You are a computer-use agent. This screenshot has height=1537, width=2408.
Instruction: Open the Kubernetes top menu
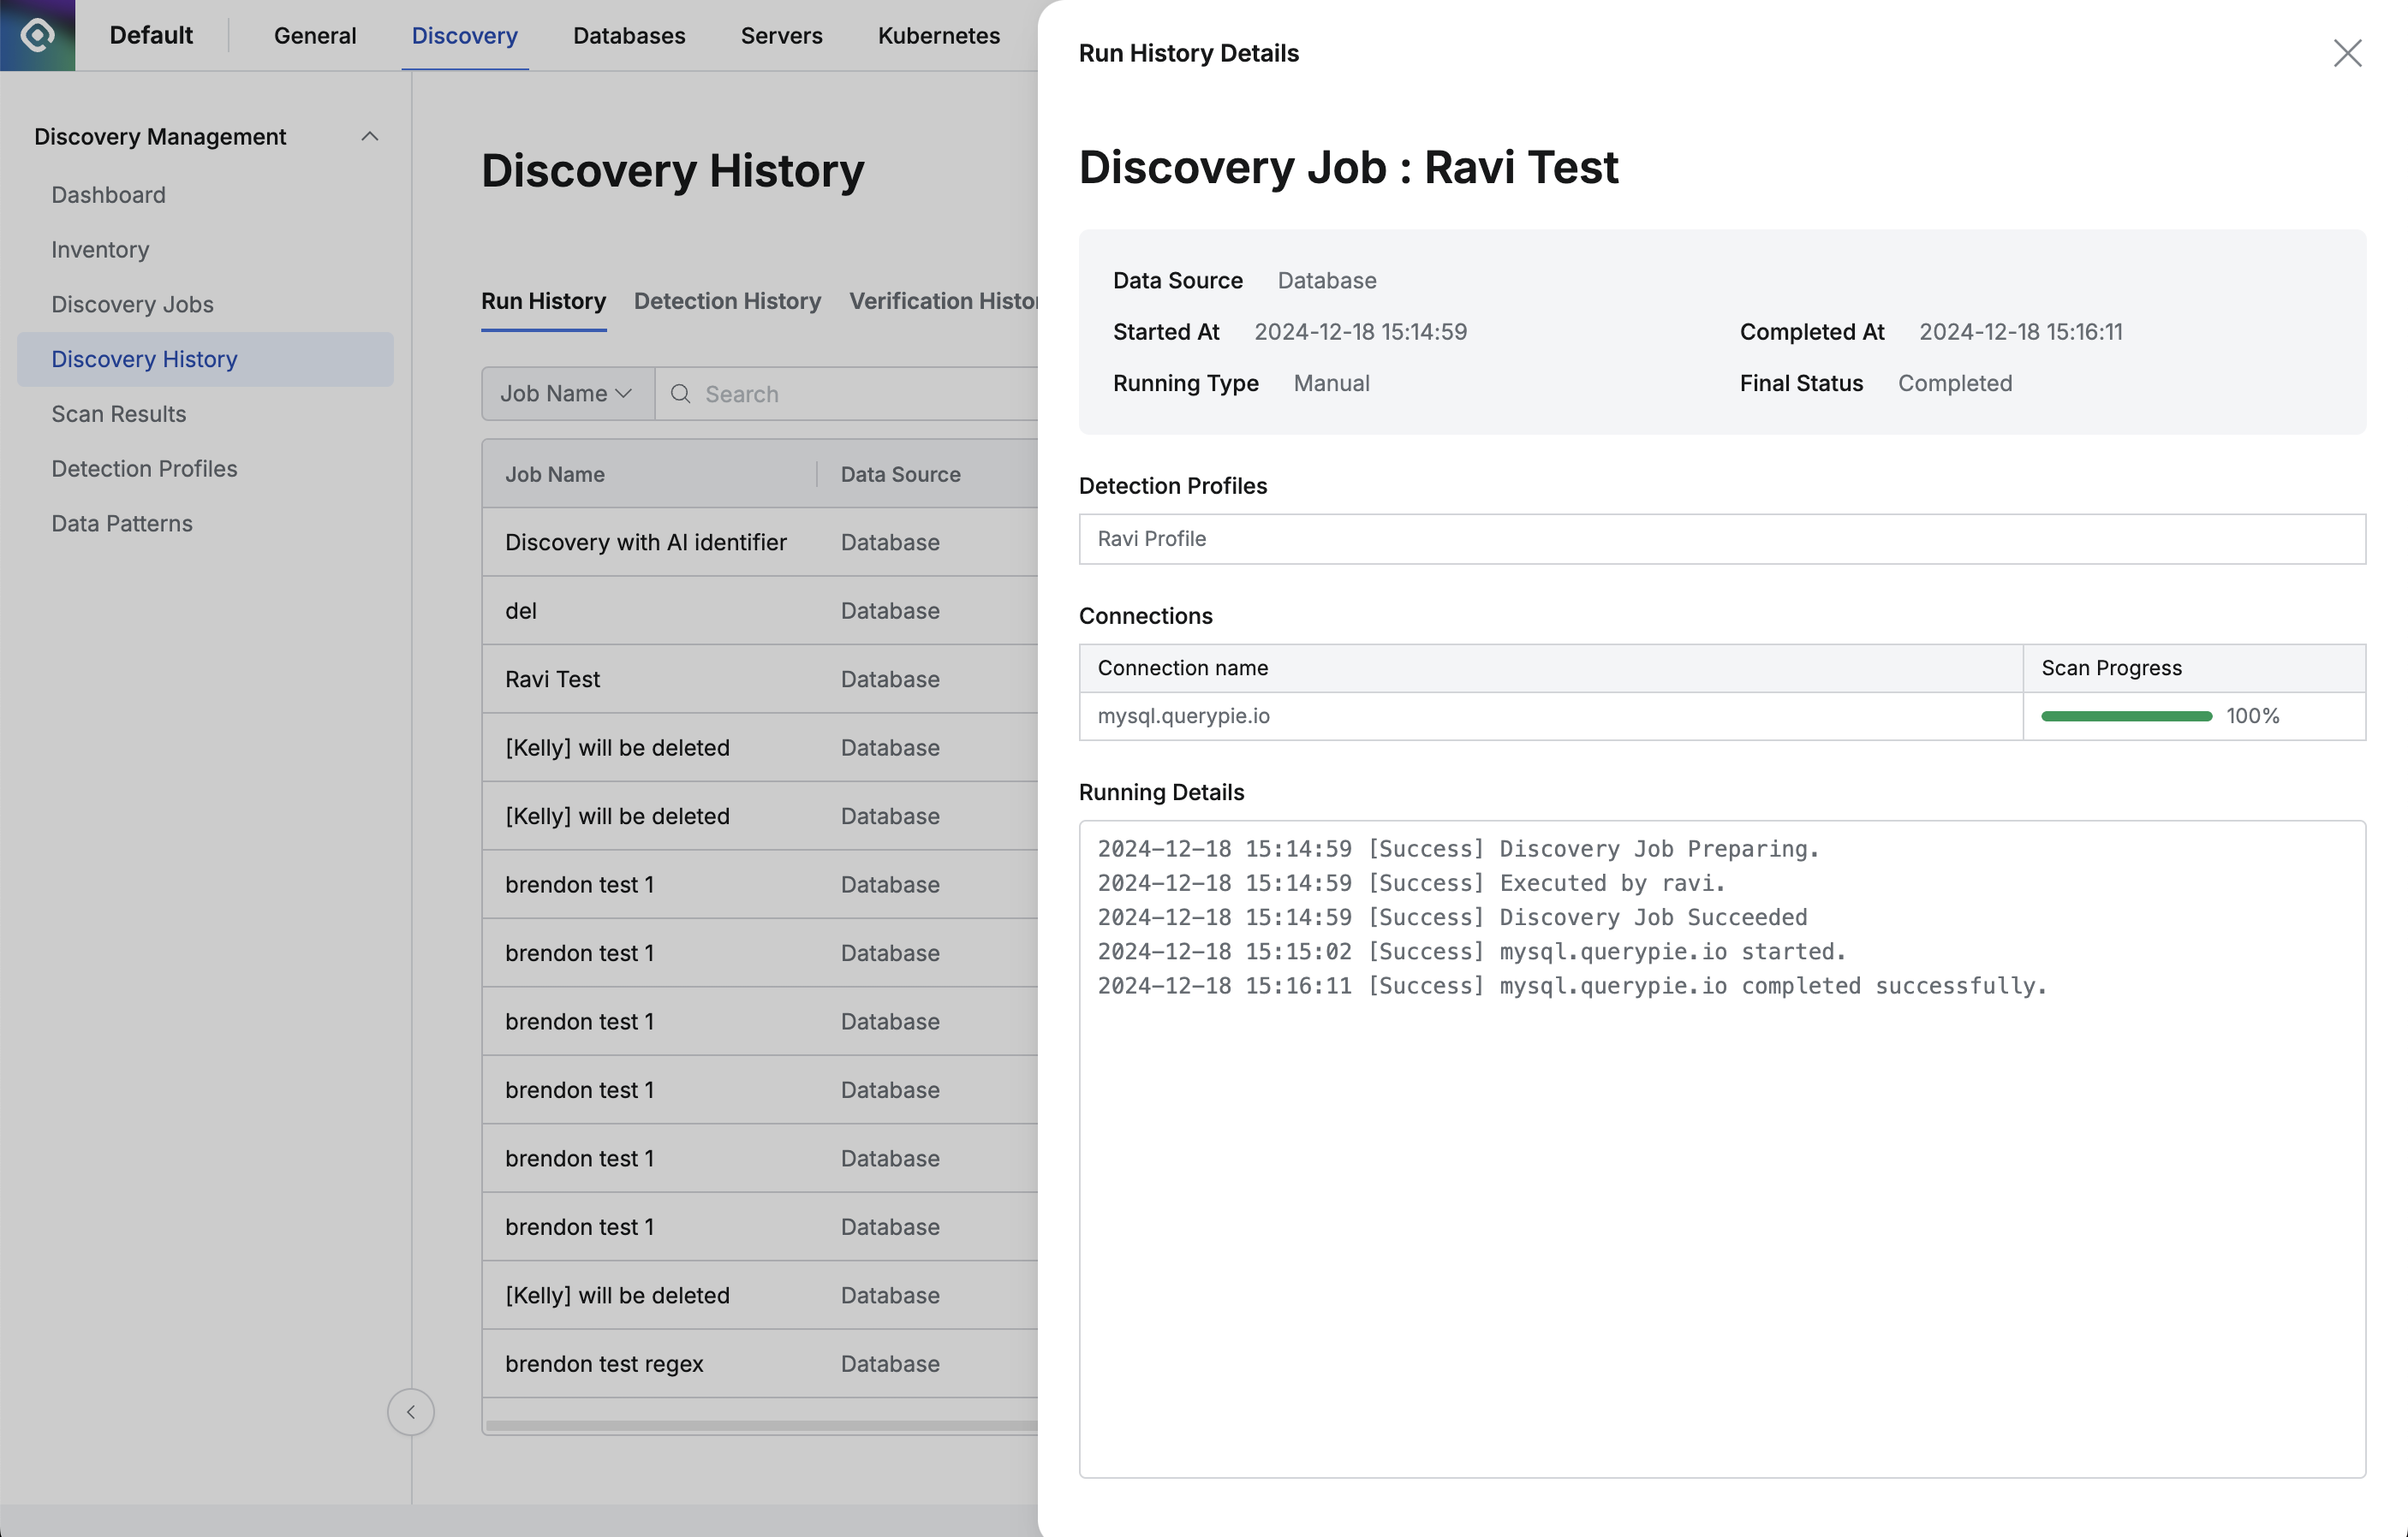tap(938, 36)
